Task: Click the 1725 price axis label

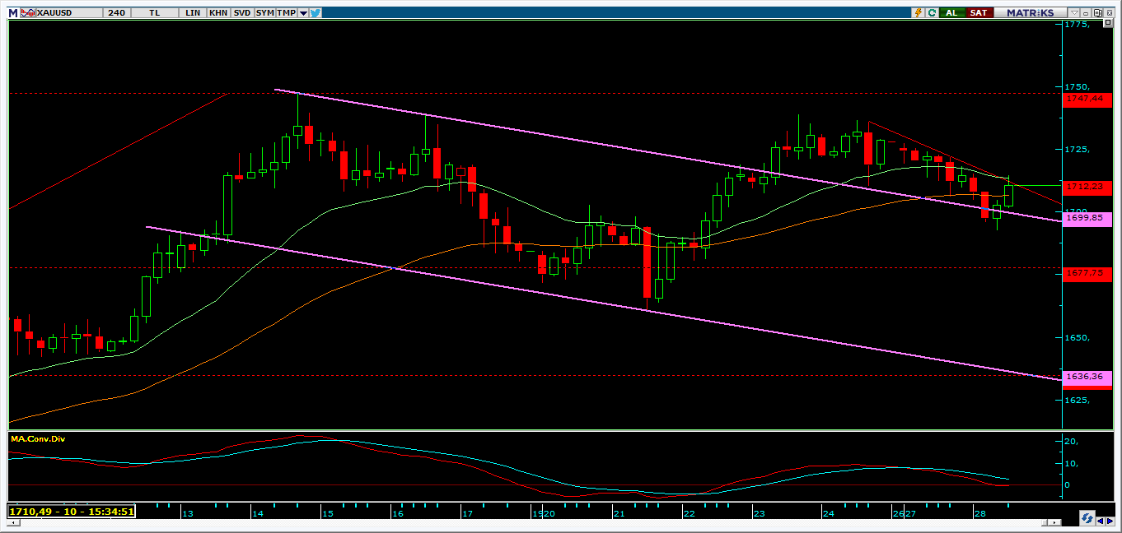Action: pyautogui.click(x=1077, y=149)
